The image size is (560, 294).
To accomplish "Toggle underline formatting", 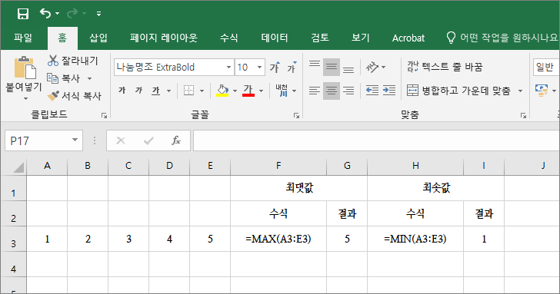I will pos(155,91).
